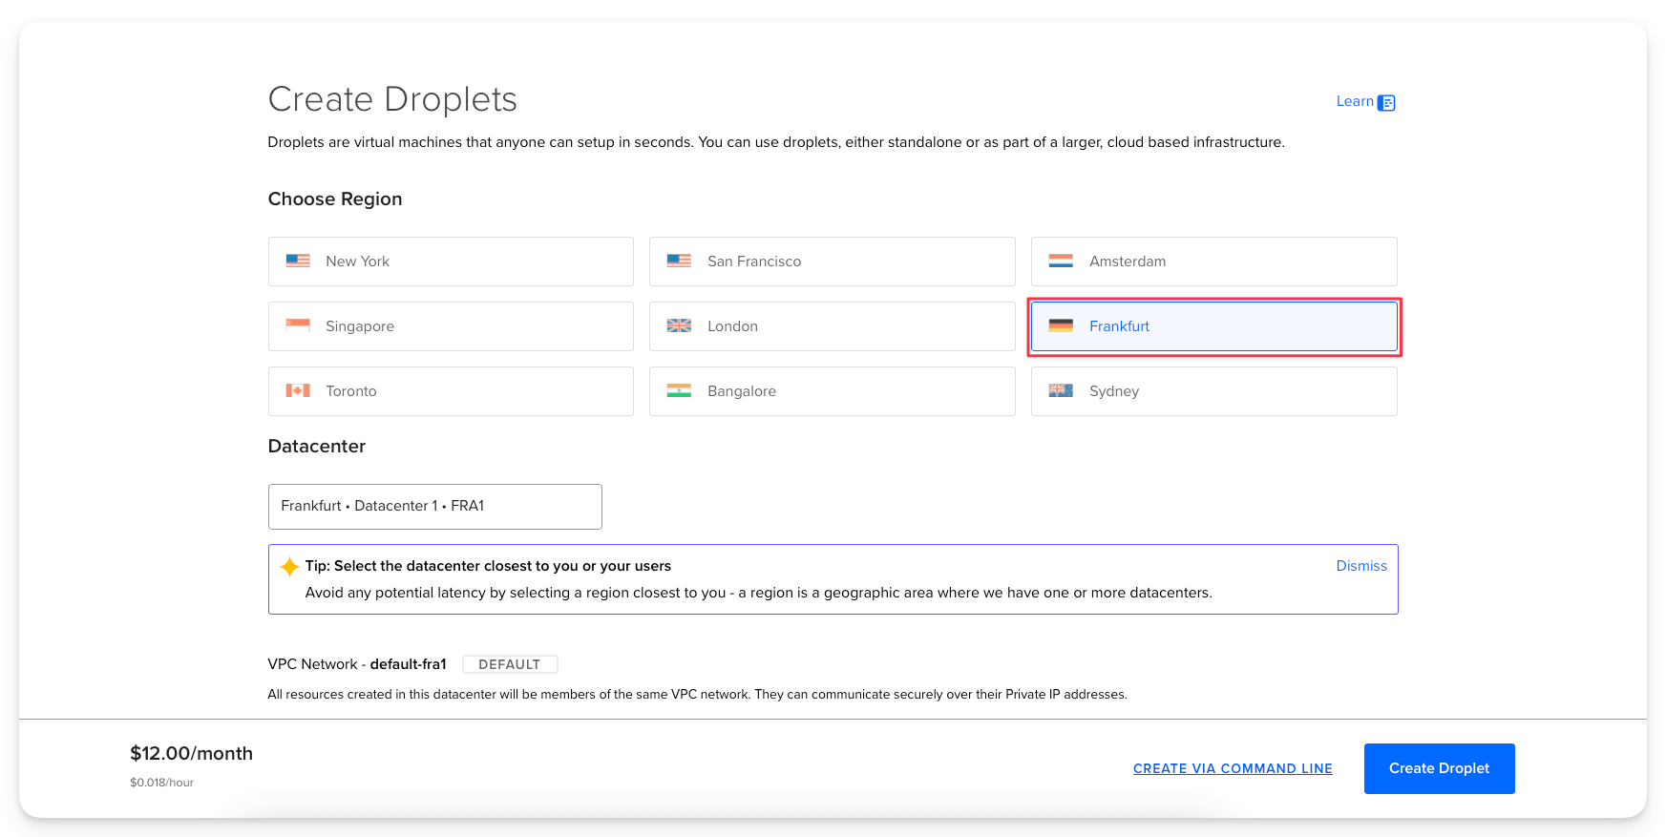Click the UK flag beside London
Viewport: 1666px width, 837px height.
[679, 325]
